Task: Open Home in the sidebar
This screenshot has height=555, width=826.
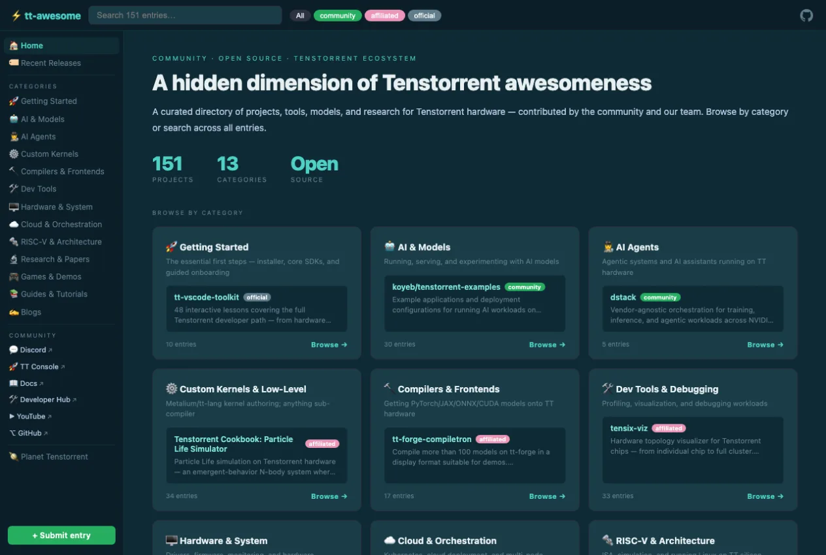Action: (x=61, y=46)
